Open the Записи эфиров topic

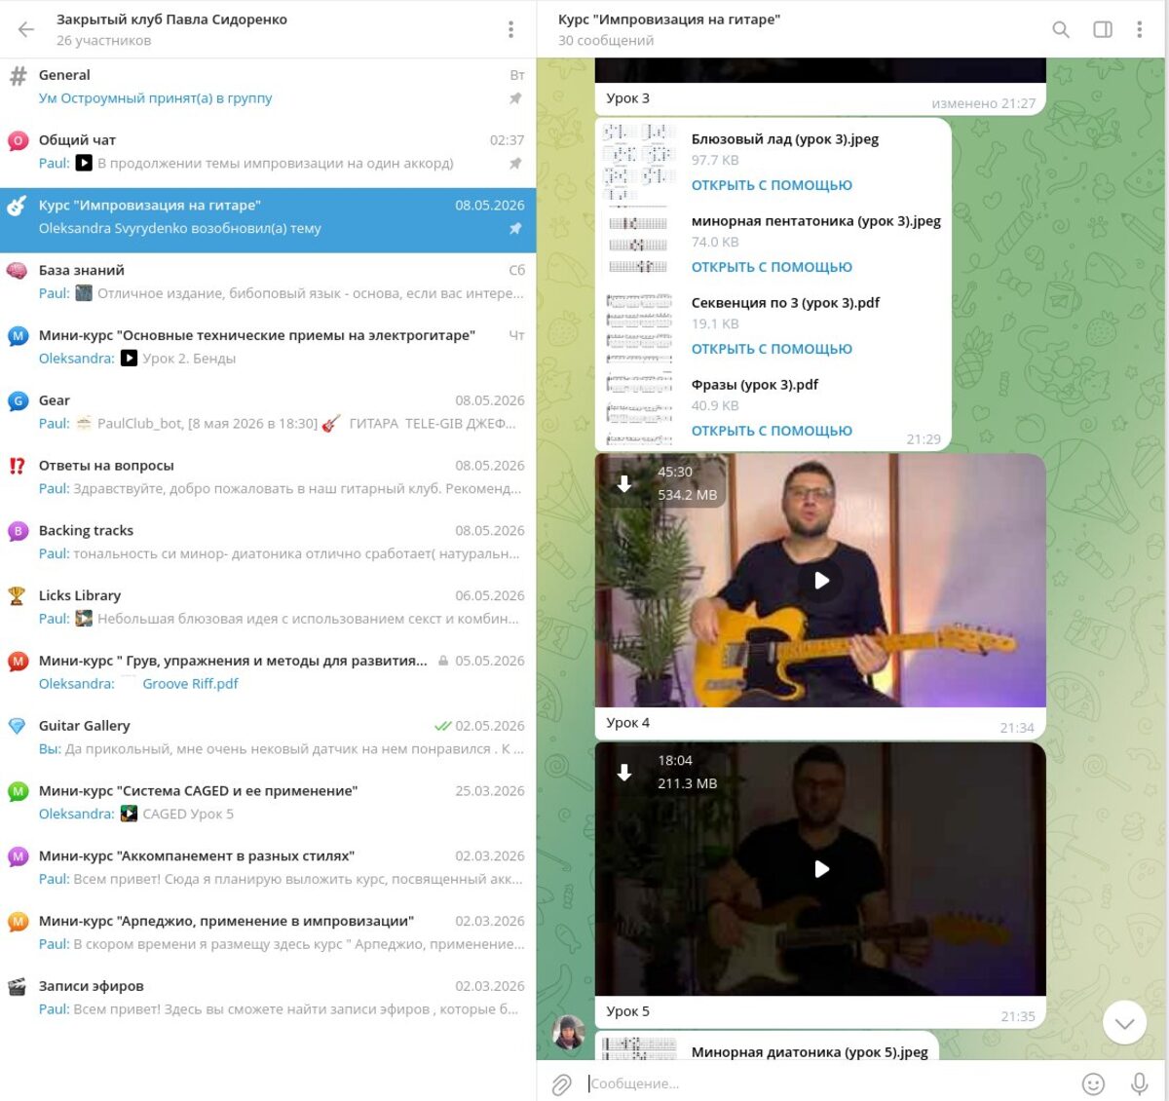[268, 998]
